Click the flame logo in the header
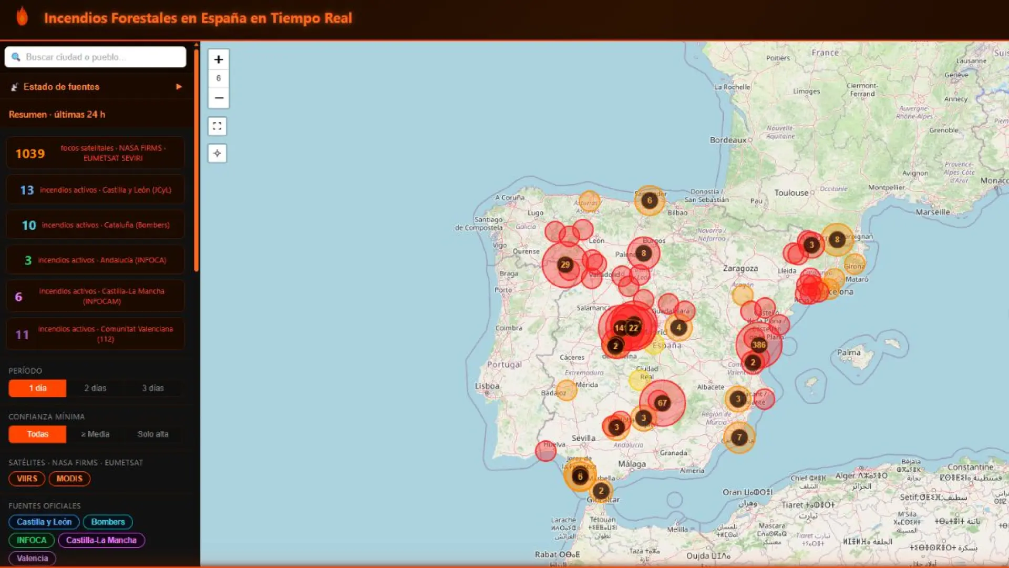 22,16
